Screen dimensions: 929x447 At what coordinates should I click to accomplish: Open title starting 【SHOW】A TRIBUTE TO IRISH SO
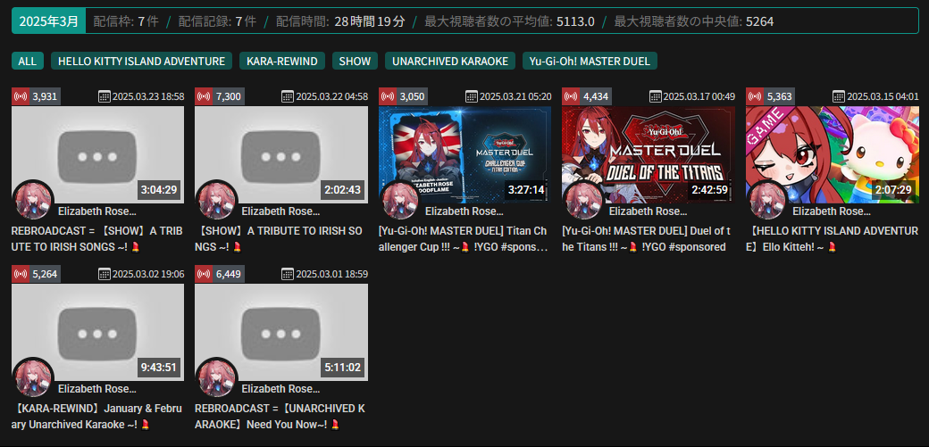(280, 238)
